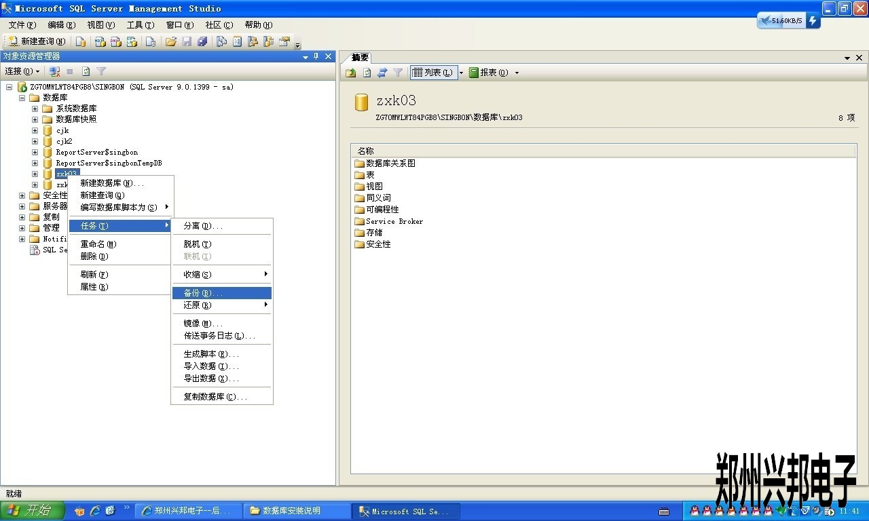Collapse the 数据库 folder node
This screenshot has height=521, width=869.
point(22,98)
